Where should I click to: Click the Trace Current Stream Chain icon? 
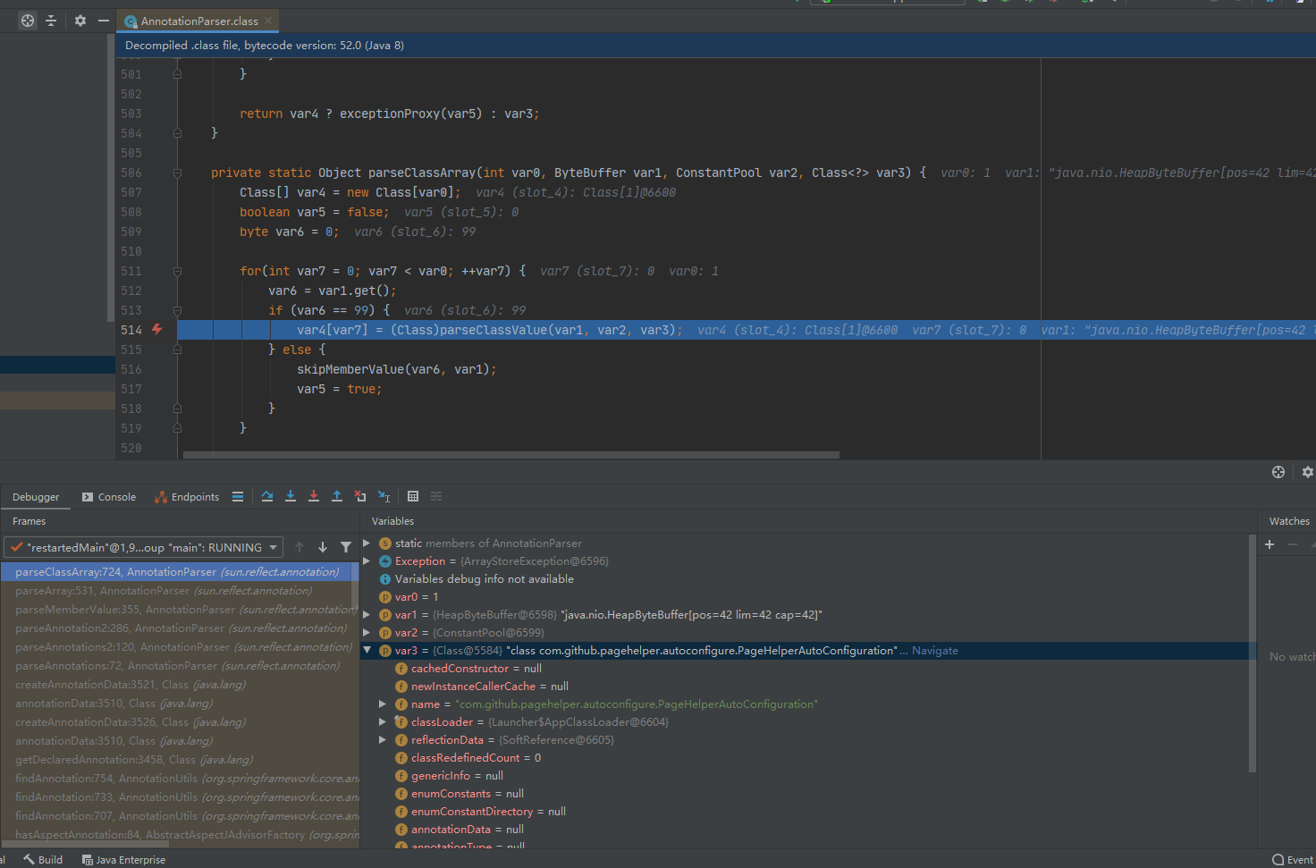click(436, 497)
